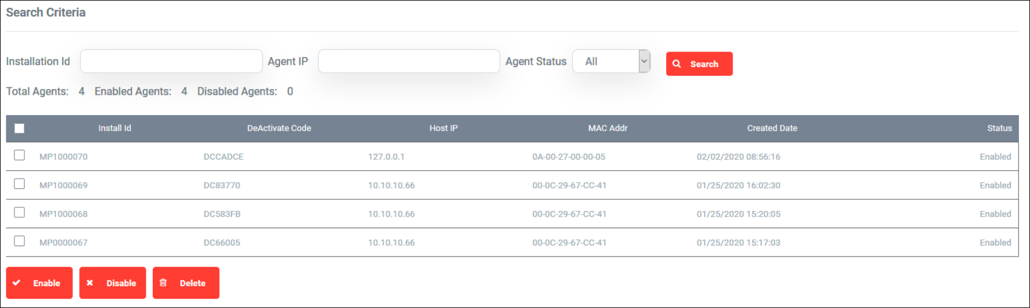Click the X icon on Disable button
This screenshot has height=308, width=1030.
pos(90,283)
